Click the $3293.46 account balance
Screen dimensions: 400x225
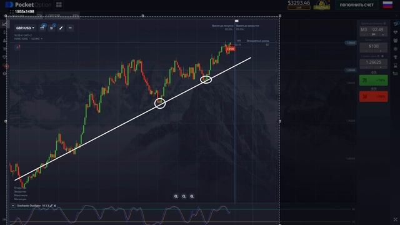pyautogui.click(x=299, y=3)
